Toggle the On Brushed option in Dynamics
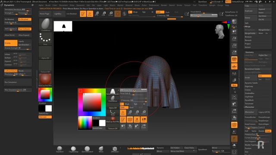The width and height of the screenshot is (276, 155). coord(25,19)
